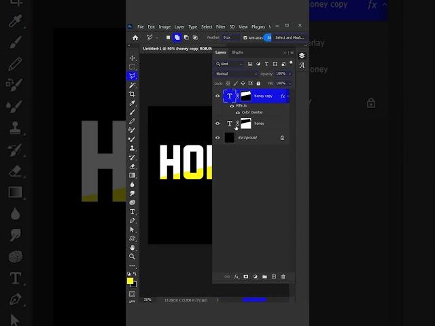Screen dimensions: 435x326
Task: Switch to the Glyphs tab
Action: pyautogui.click(x=237, y=52)
